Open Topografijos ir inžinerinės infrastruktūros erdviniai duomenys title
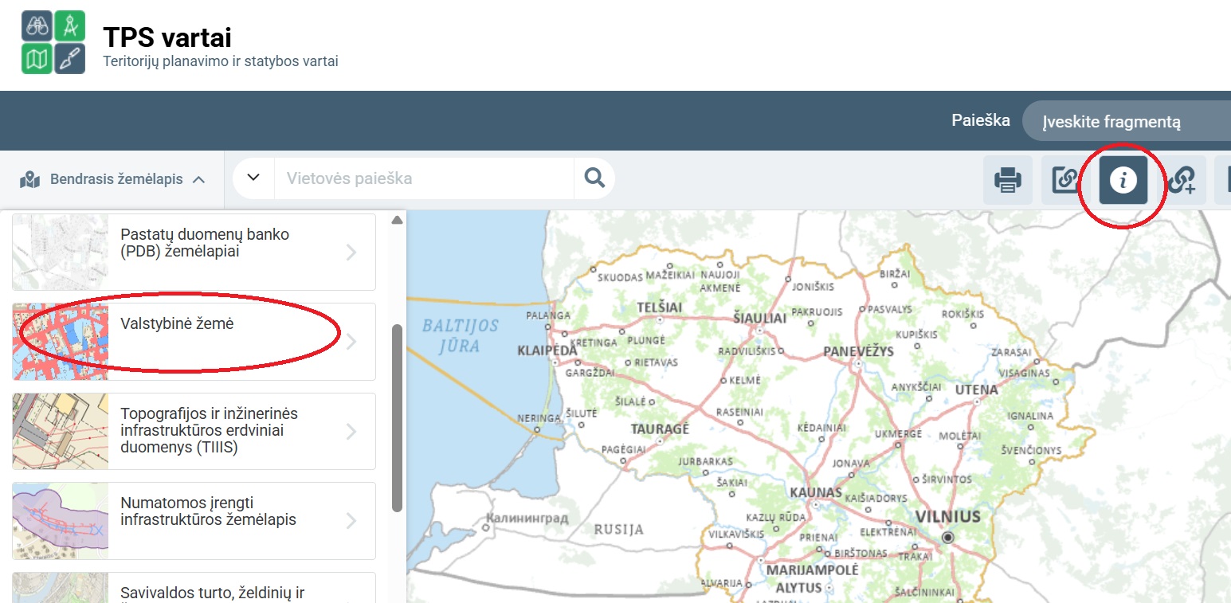 [x=209, y=431]
